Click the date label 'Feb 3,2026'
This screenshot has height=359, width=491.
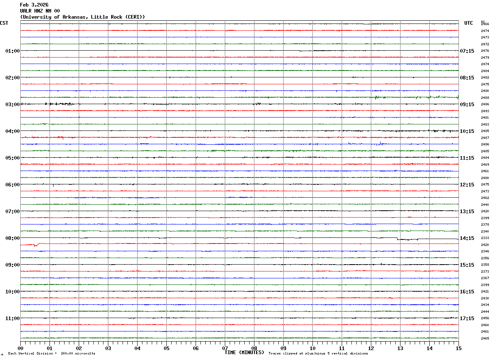click(34, 5)
